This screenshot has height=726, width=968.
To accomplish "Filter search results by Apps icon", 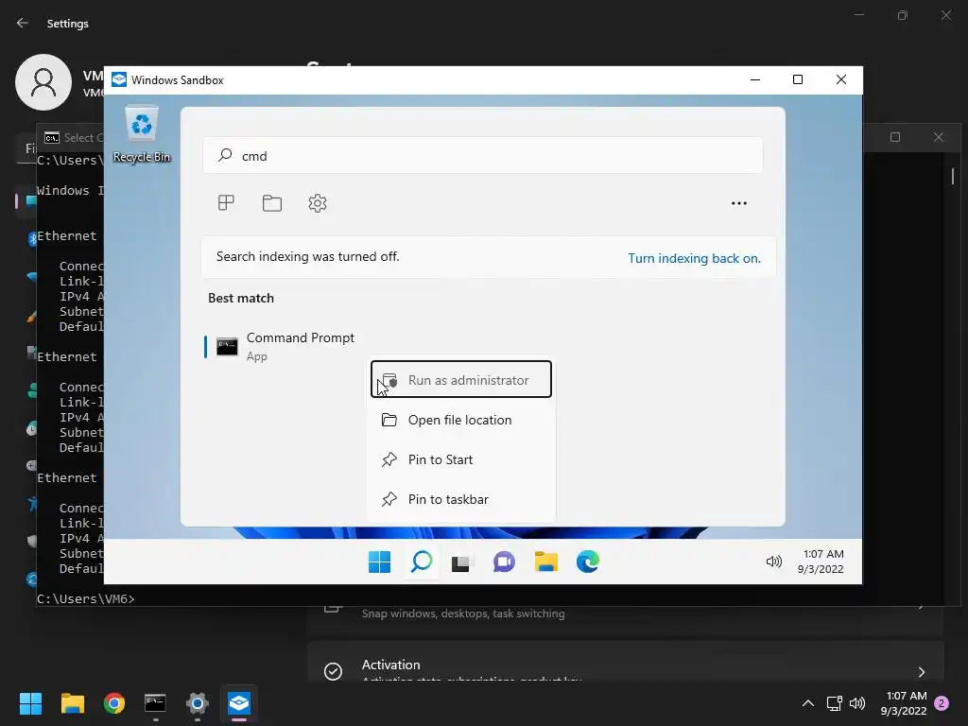I will coord(226,203).
